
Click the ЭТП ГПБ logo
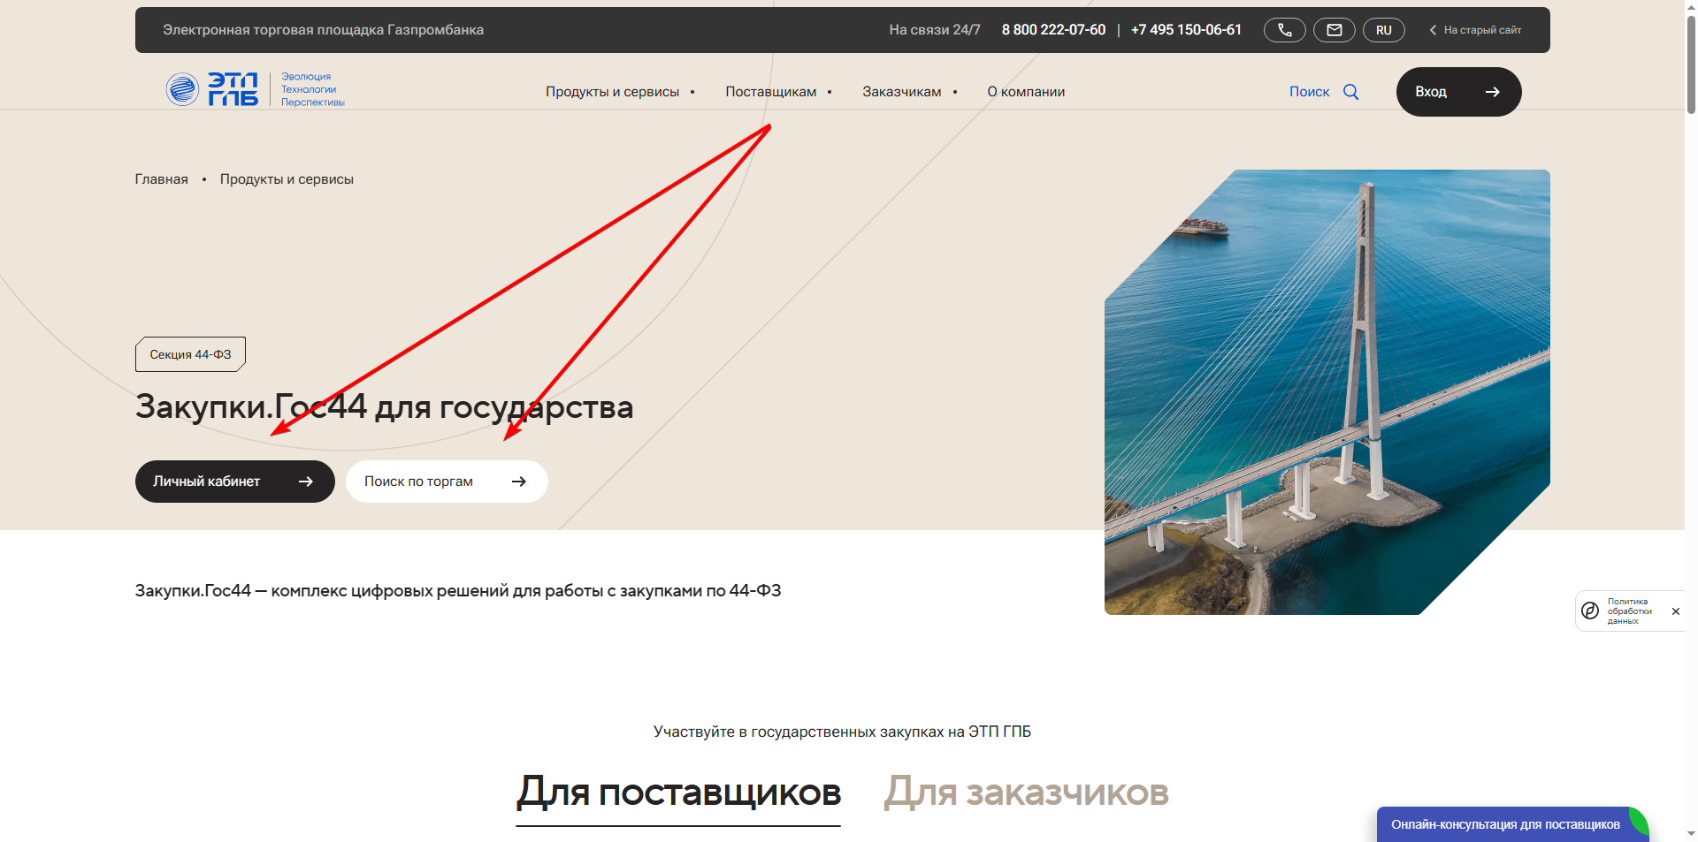coord(256,89)
